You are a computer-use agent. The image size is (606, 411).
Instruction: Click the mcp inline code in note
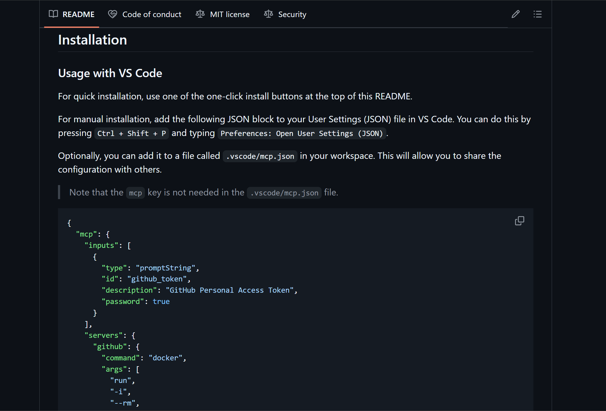135,193
